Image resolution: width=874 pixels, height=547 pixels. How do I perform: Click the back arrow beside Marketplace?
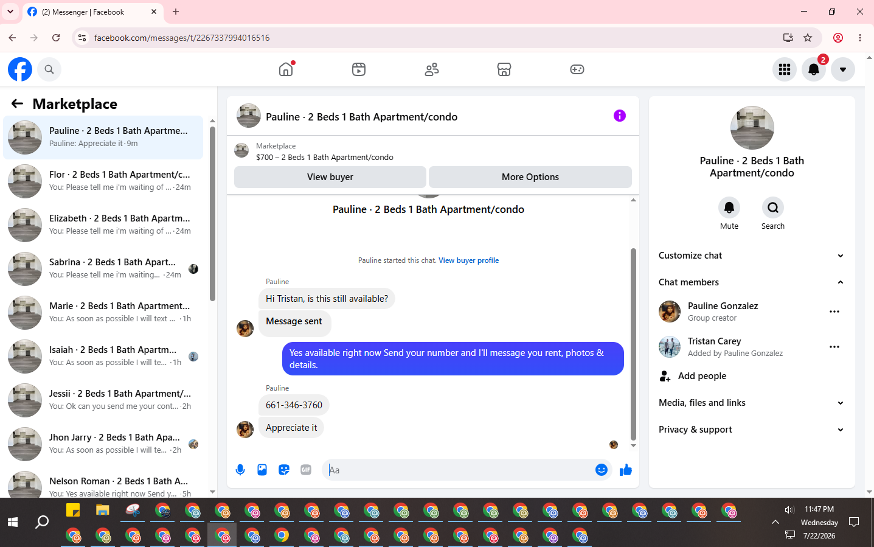tap(17, 104)
